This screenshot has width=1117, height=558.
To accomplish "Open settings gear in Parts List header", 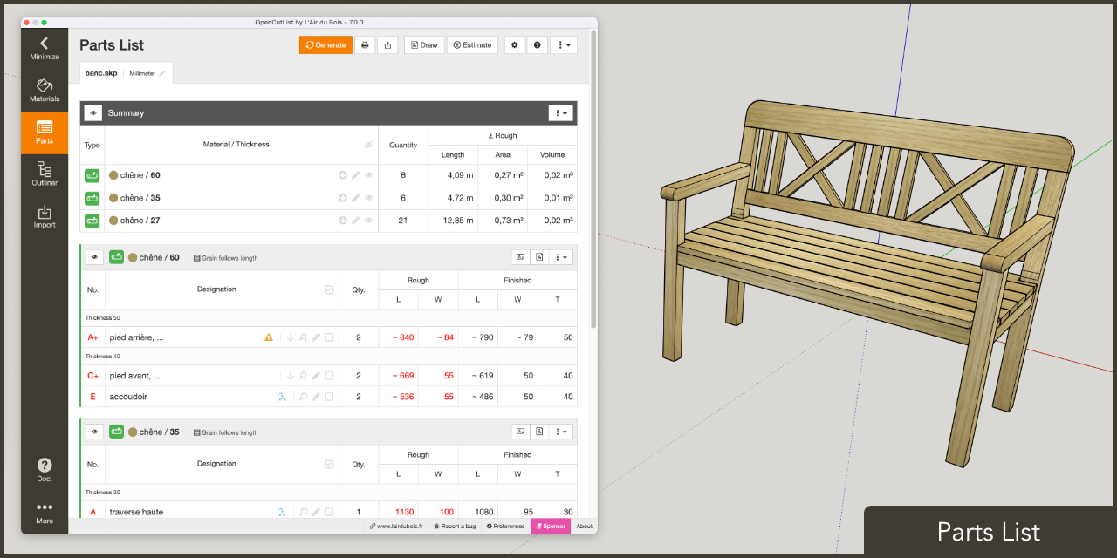I will click(x=514, y=44).
